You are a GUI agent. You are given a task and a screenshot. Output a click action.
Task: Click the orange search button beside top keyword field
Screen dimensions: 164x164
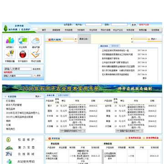click(x=37, y=69)
